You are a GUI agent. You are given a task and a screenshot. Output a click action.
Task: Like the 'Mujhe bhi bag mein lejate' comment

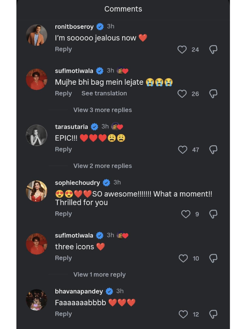click(182, 94)
